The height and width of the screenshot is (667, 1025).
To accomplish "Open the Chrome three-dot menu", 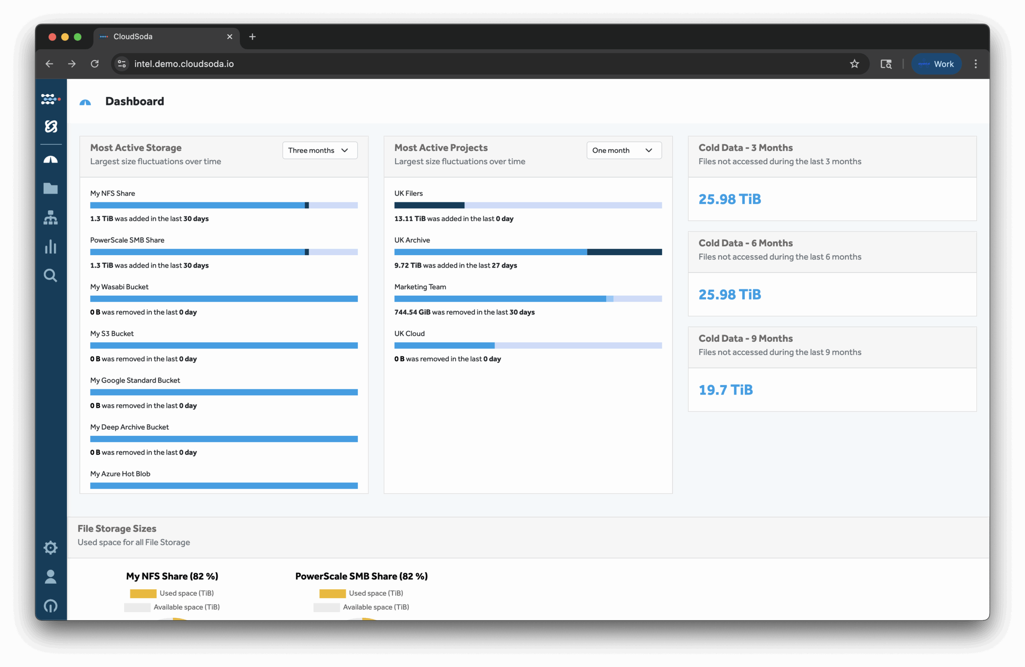I will [975, 64].
